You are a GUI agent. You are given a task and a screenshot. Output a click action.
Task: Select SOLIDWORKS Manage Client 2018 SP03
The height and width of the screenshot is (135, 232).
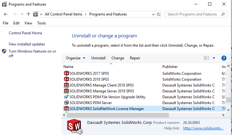102,85
